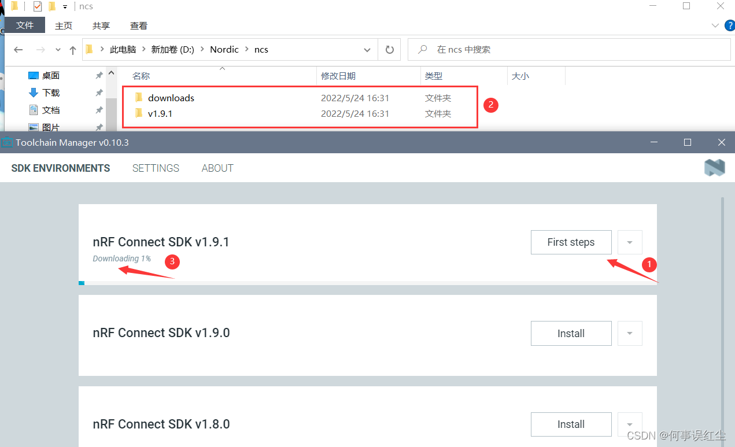Viewport: 735px width, 447px height.
Task: Click 新加卷 (D:) breadcrumb
Action: coord(173,50)
